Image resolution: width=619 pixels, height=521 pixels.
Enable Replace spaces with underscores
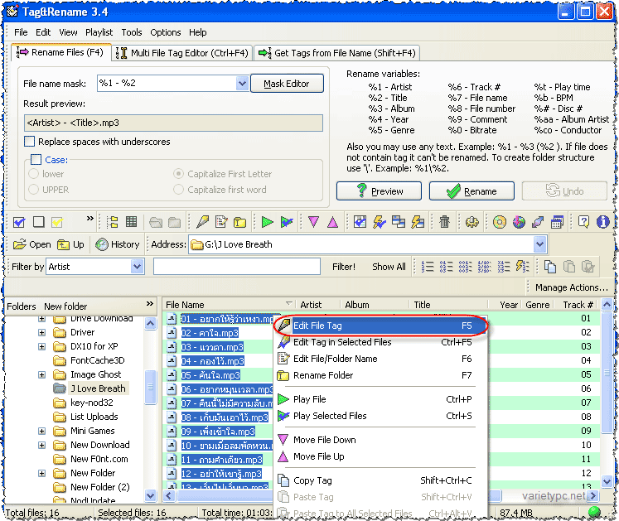pyautogui.click(x=29, y=142)
